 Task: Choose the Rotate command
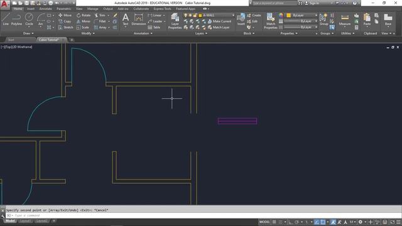pyautogui.click(x=84, y=15)
